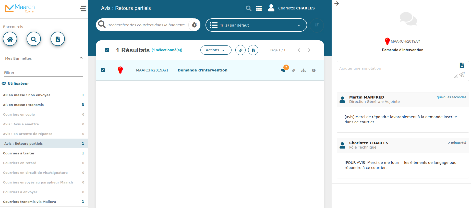Click the Direction Générale Adjointe label
This screenshot has width=471, height=208.
click(374, 102)
